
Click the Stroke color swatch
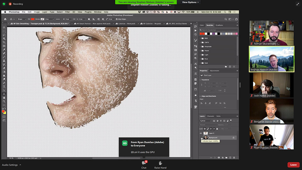42,19
